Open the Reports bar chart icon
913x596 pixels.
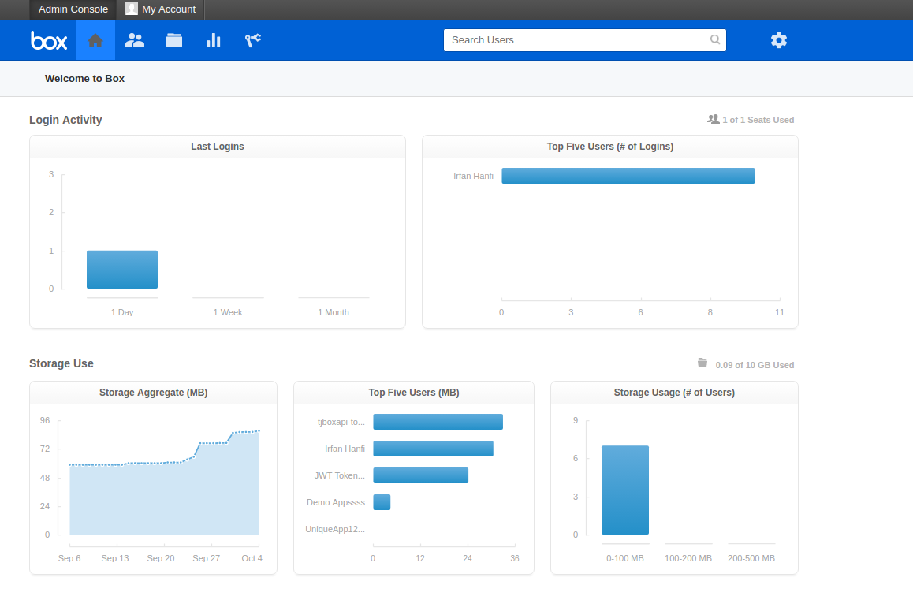(x=214, y=40)
